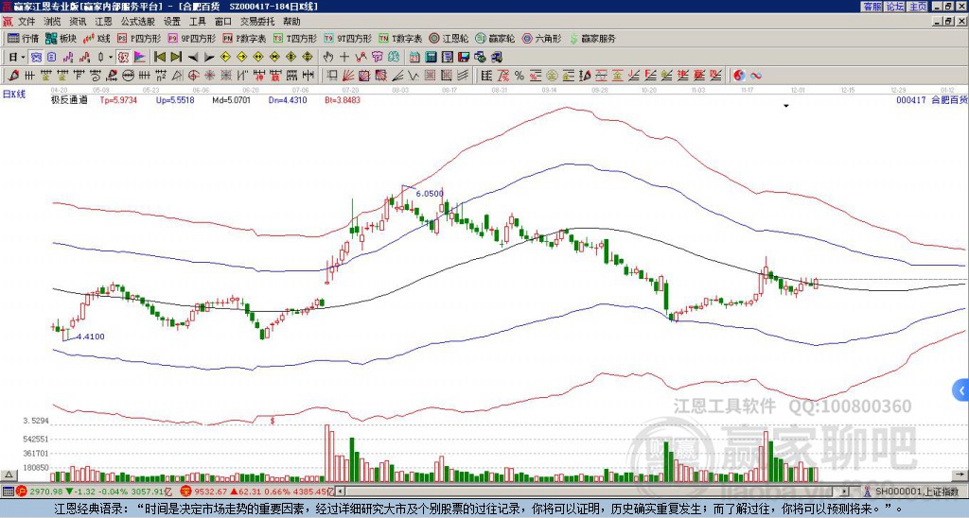Select the hand pan tool

[328, 58]
